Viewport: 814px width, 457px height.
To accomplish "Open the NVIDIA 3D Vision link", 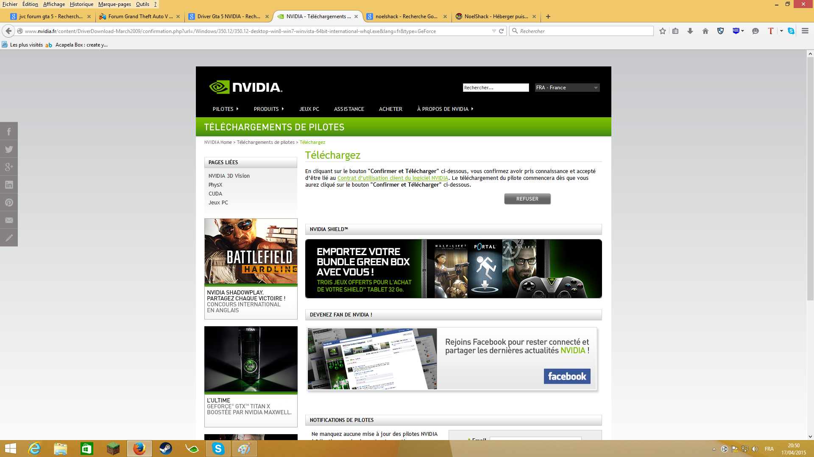I will [229, 176].
